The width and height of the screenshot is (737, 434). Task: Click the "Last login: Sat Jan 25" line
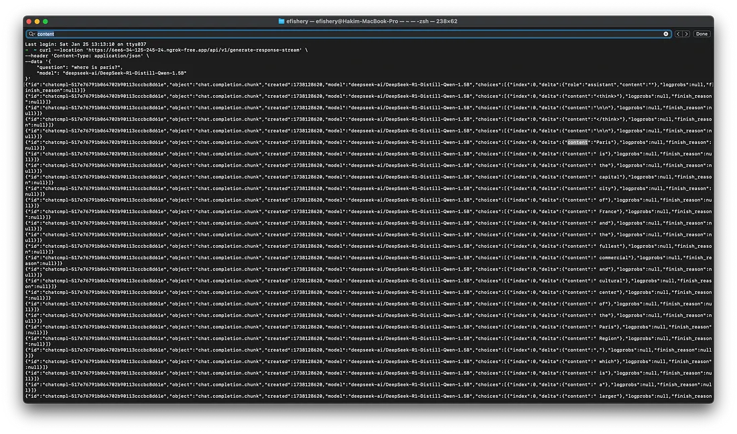(x=86, y=44)
